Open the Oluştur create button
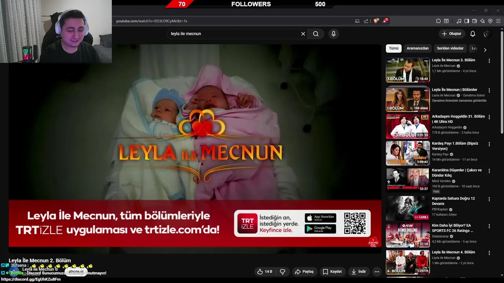The image size is (504, 283). click(x=451, y=34)
